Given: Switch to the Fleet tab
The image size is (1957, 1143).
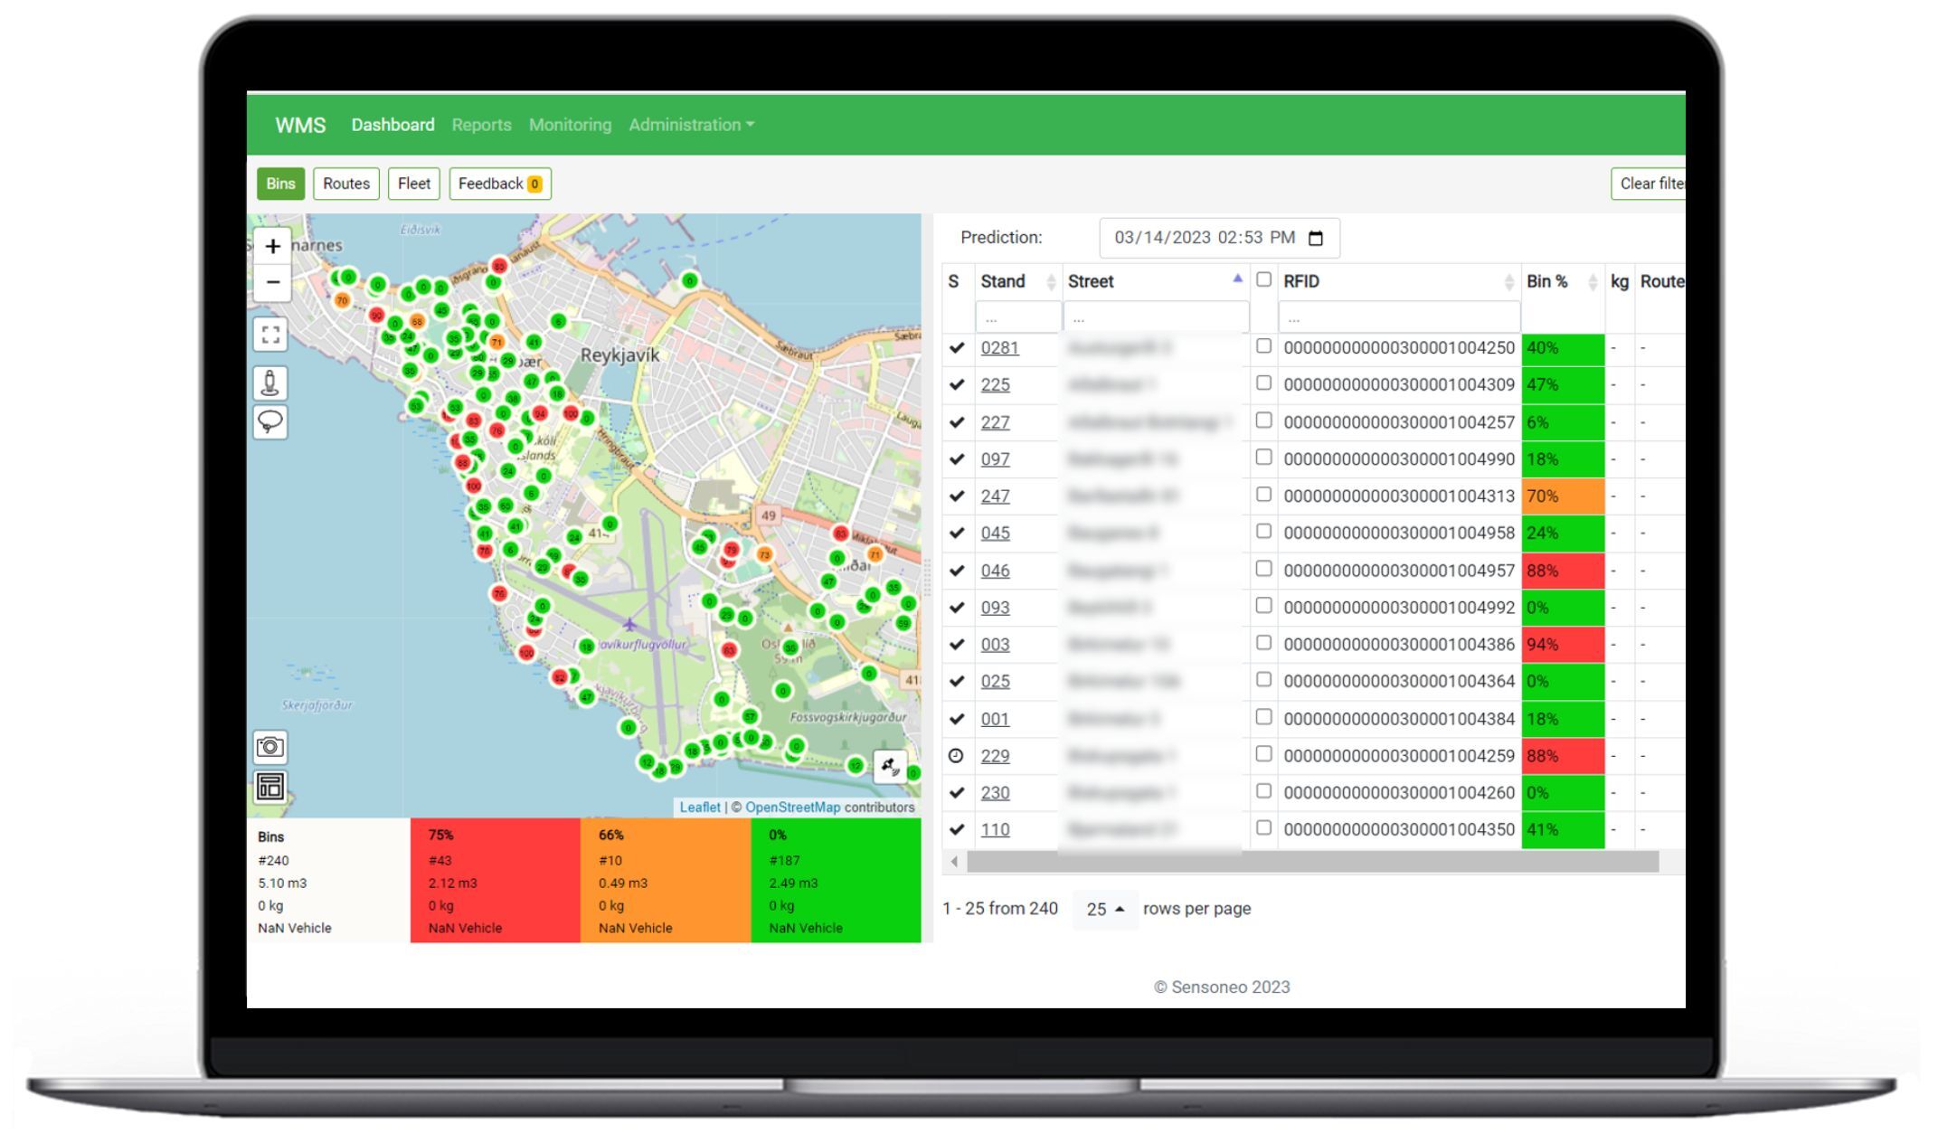Looking at the screenshot, I should tap(413, 184).
